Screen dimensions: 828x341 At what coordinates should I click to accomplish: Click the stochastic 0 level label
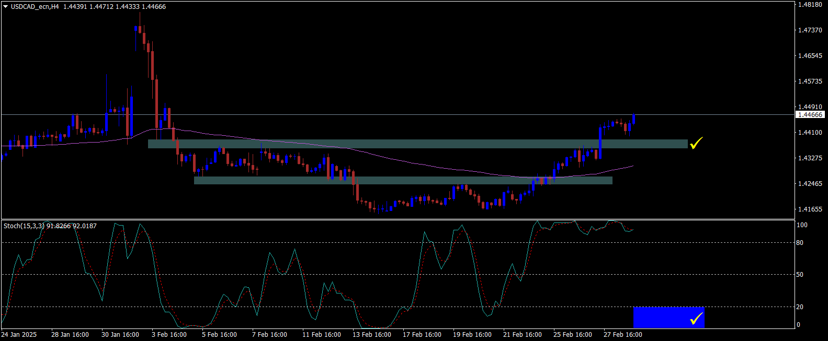coord(798,325)
